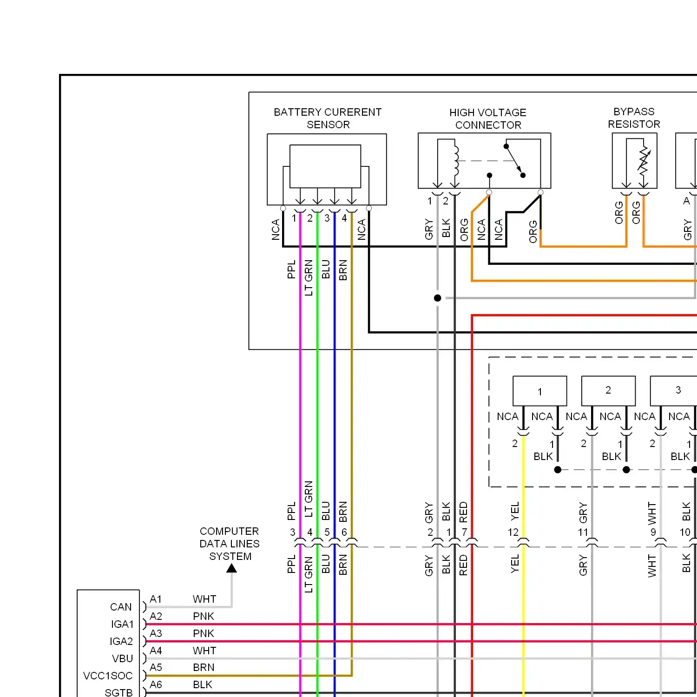The width and height of the screenshot is (697, 697).
Task: Click the IGA2 terminal label
Action: click(x=121, y=641)
